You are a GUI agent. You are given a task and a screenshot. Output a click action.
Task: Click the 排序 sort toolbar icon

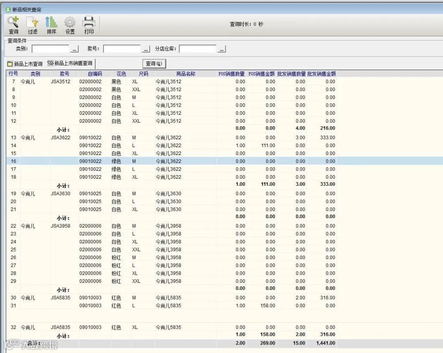pos(51,25)
